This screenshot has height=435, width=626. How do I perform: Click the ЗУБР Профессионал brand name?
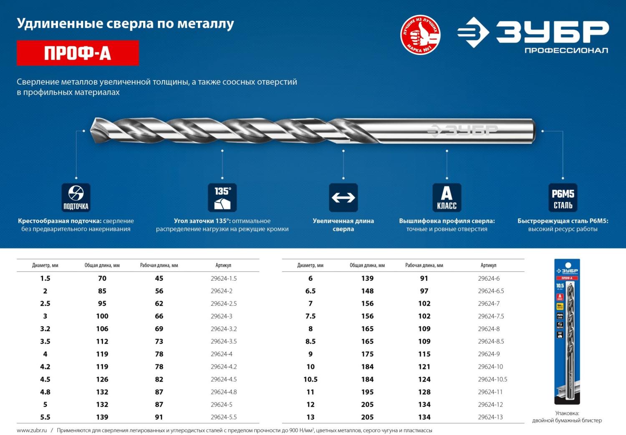552,36
